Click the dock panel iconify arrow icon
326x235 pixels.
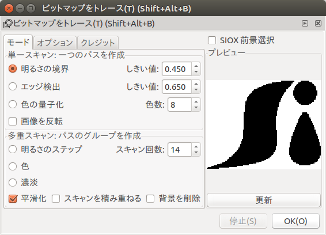(305, 23)
